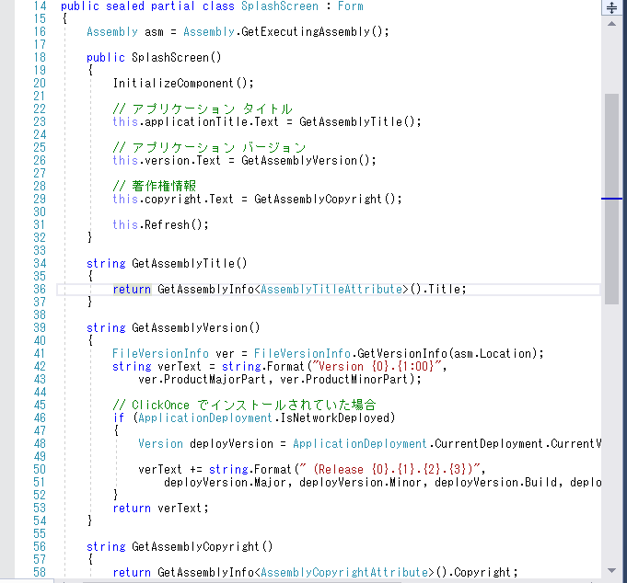Click 'GetAssemblyCopyright()' method declaration on line 56

[203, 546]
